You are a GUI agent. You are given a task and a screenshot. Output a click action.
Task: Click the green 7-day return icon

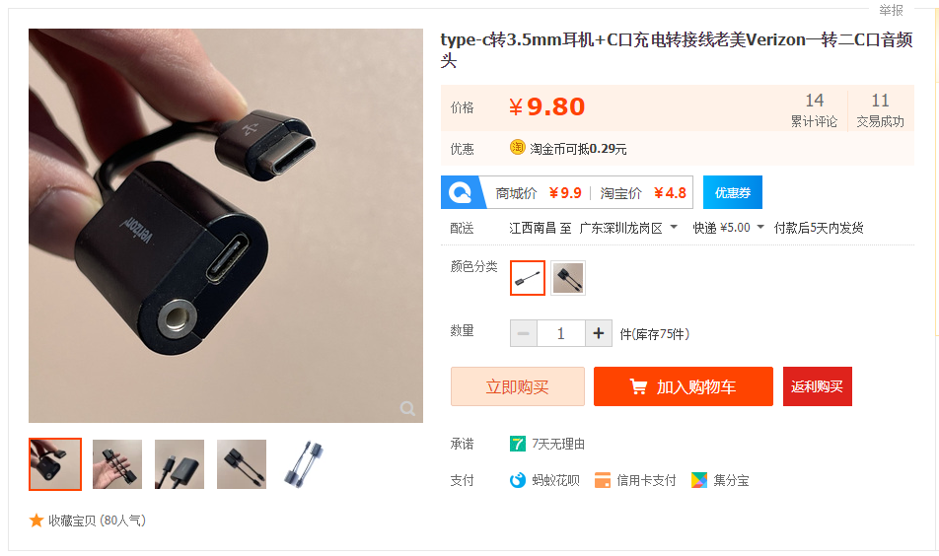(x=518, y=444)
